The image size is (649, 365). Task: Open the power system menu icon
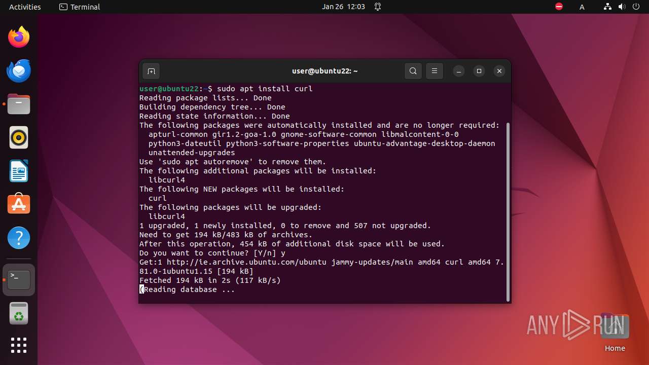(x=636, y=7)
